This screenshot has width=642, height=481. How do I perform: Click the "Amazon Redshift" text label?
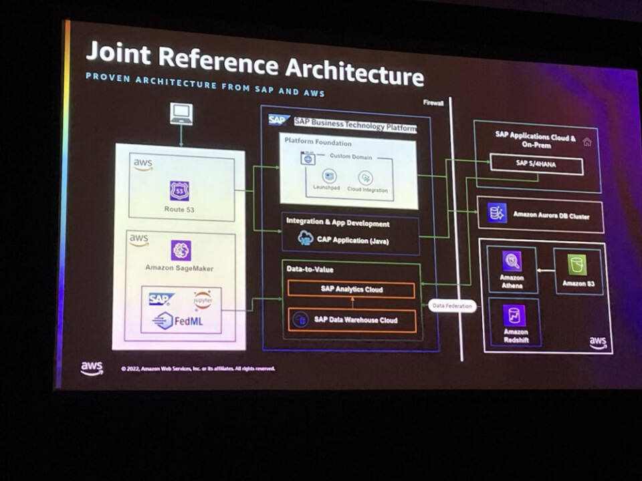(516, 336)
